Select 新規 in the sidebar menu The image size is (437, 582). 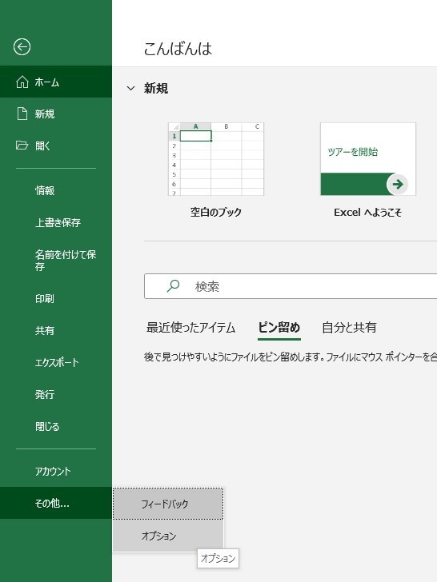point(56,114)
